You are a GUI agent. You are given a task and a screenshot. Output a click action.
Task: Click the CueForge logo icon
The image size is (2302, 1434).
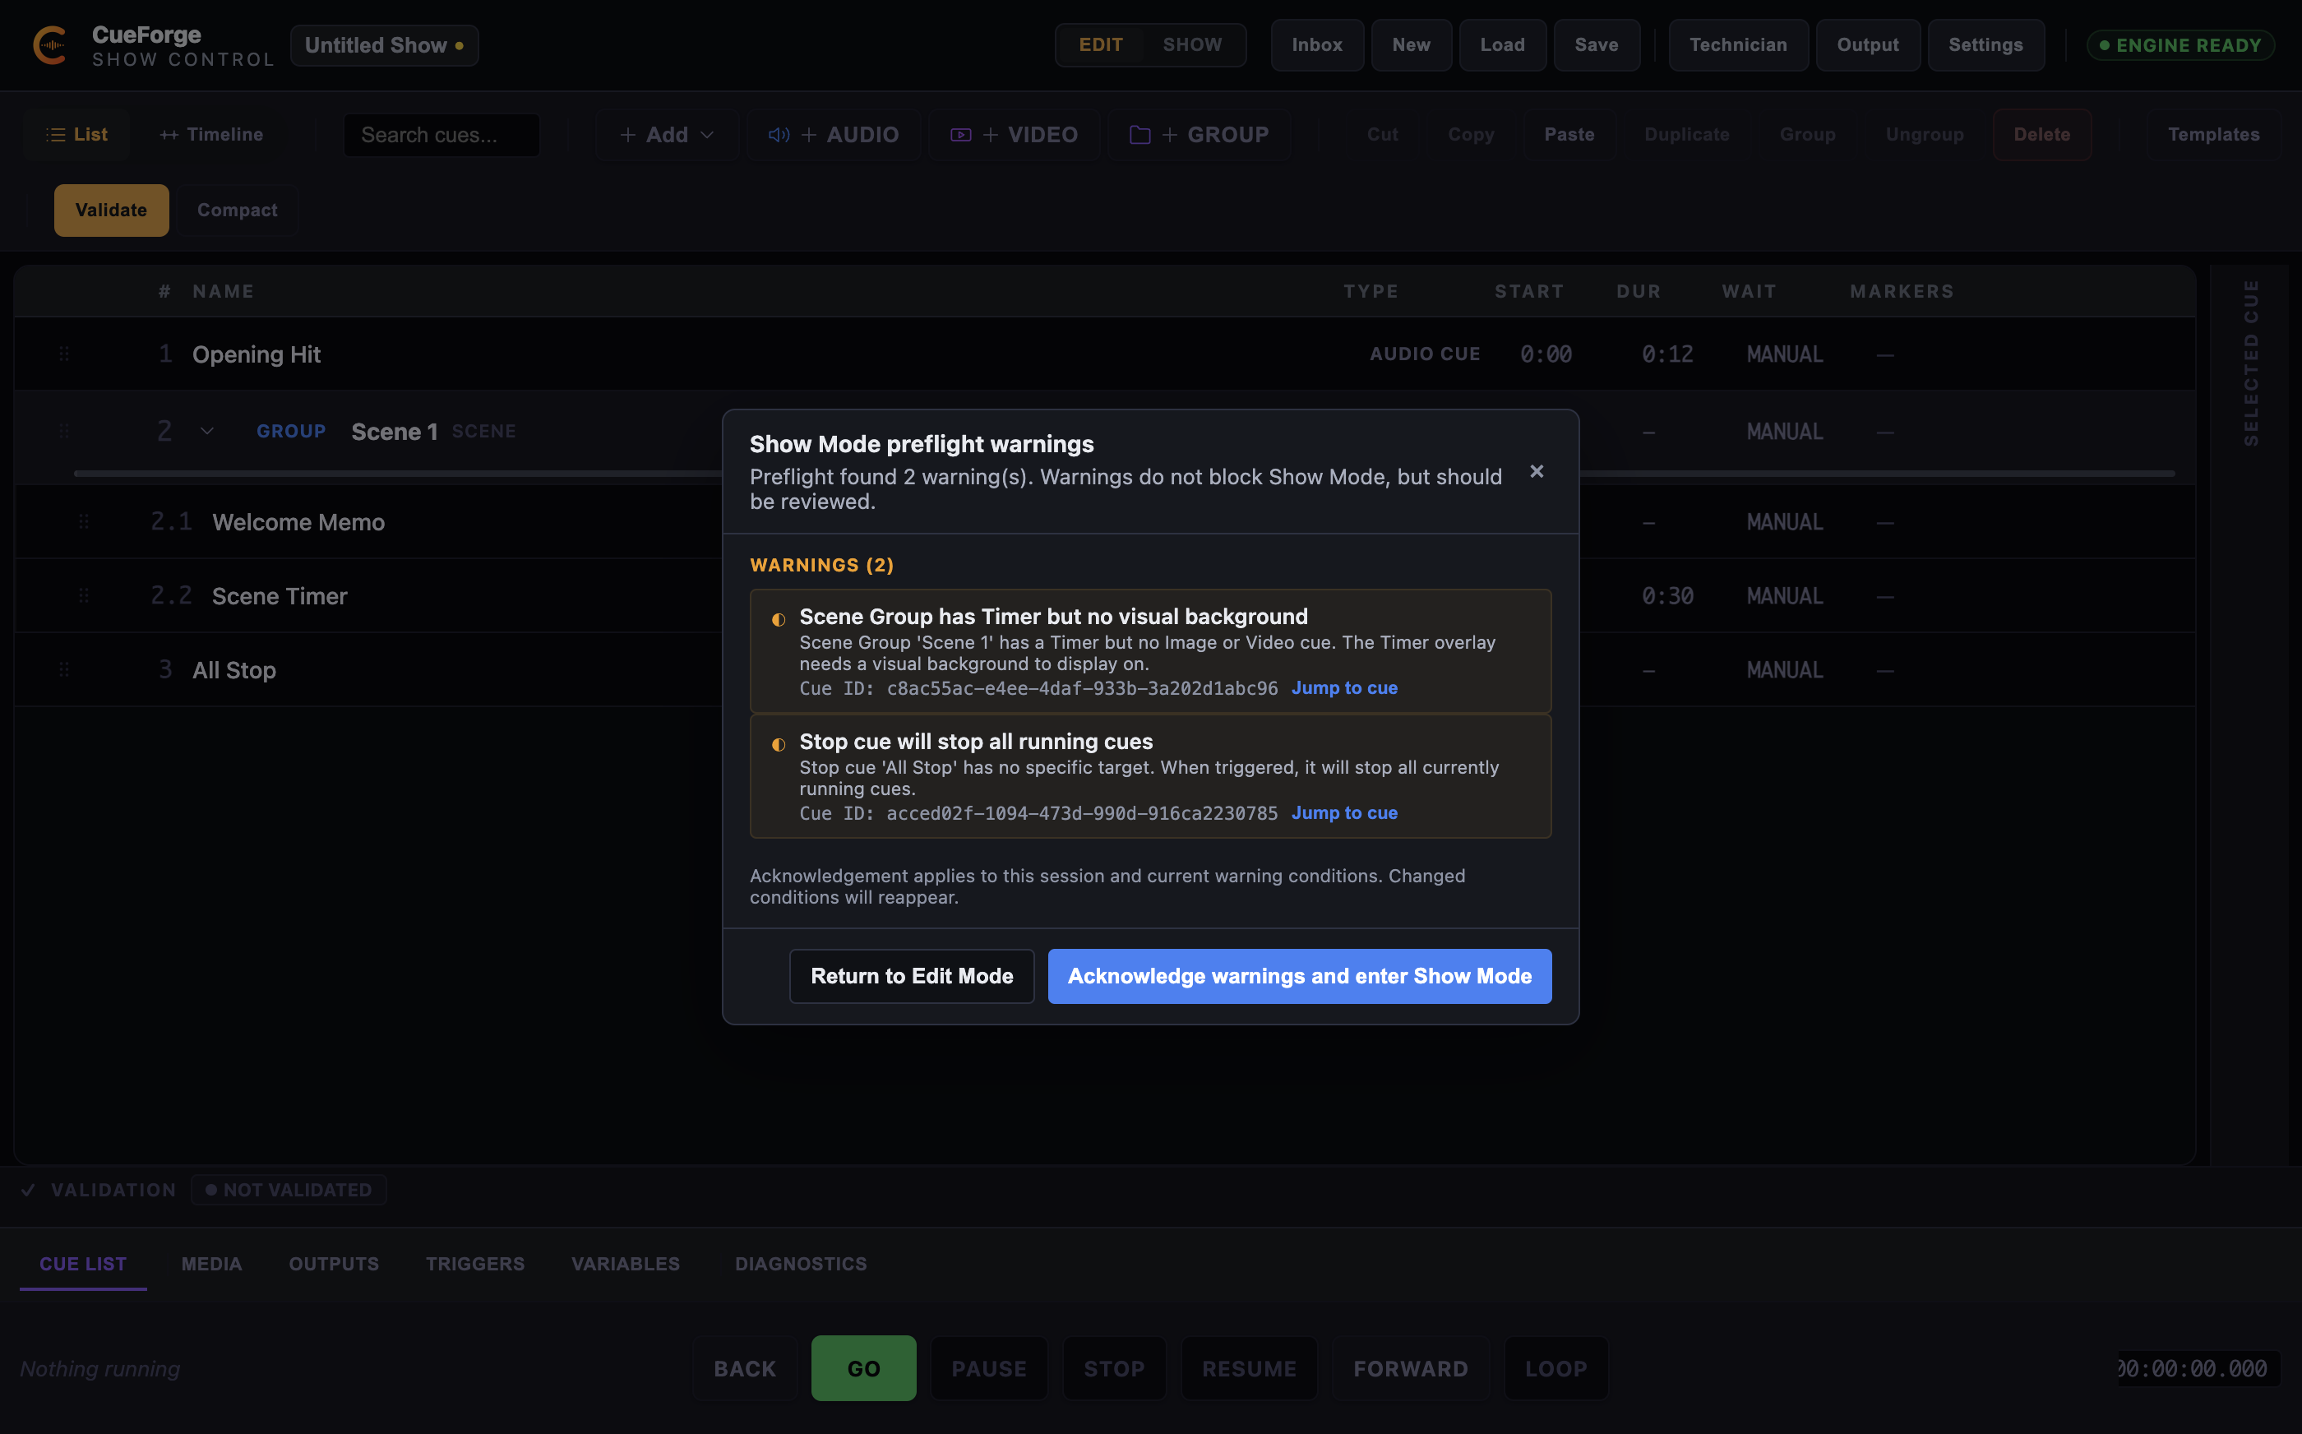[x=50, y=45]
